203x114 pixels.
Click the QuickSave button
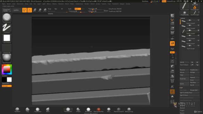(x=145, y=1)
